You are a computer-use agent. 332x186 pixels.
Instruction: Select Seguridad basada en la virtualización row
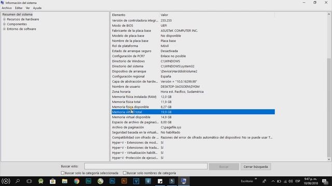click(193, 132)
